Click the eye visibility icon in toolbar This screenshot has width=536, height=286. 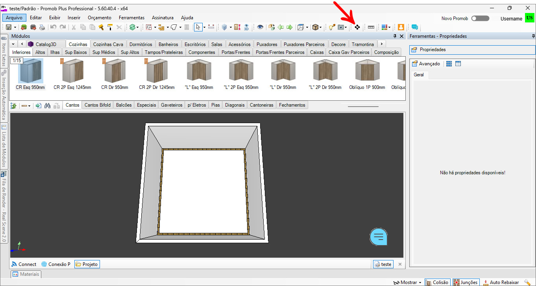click(x=260, y=27)
